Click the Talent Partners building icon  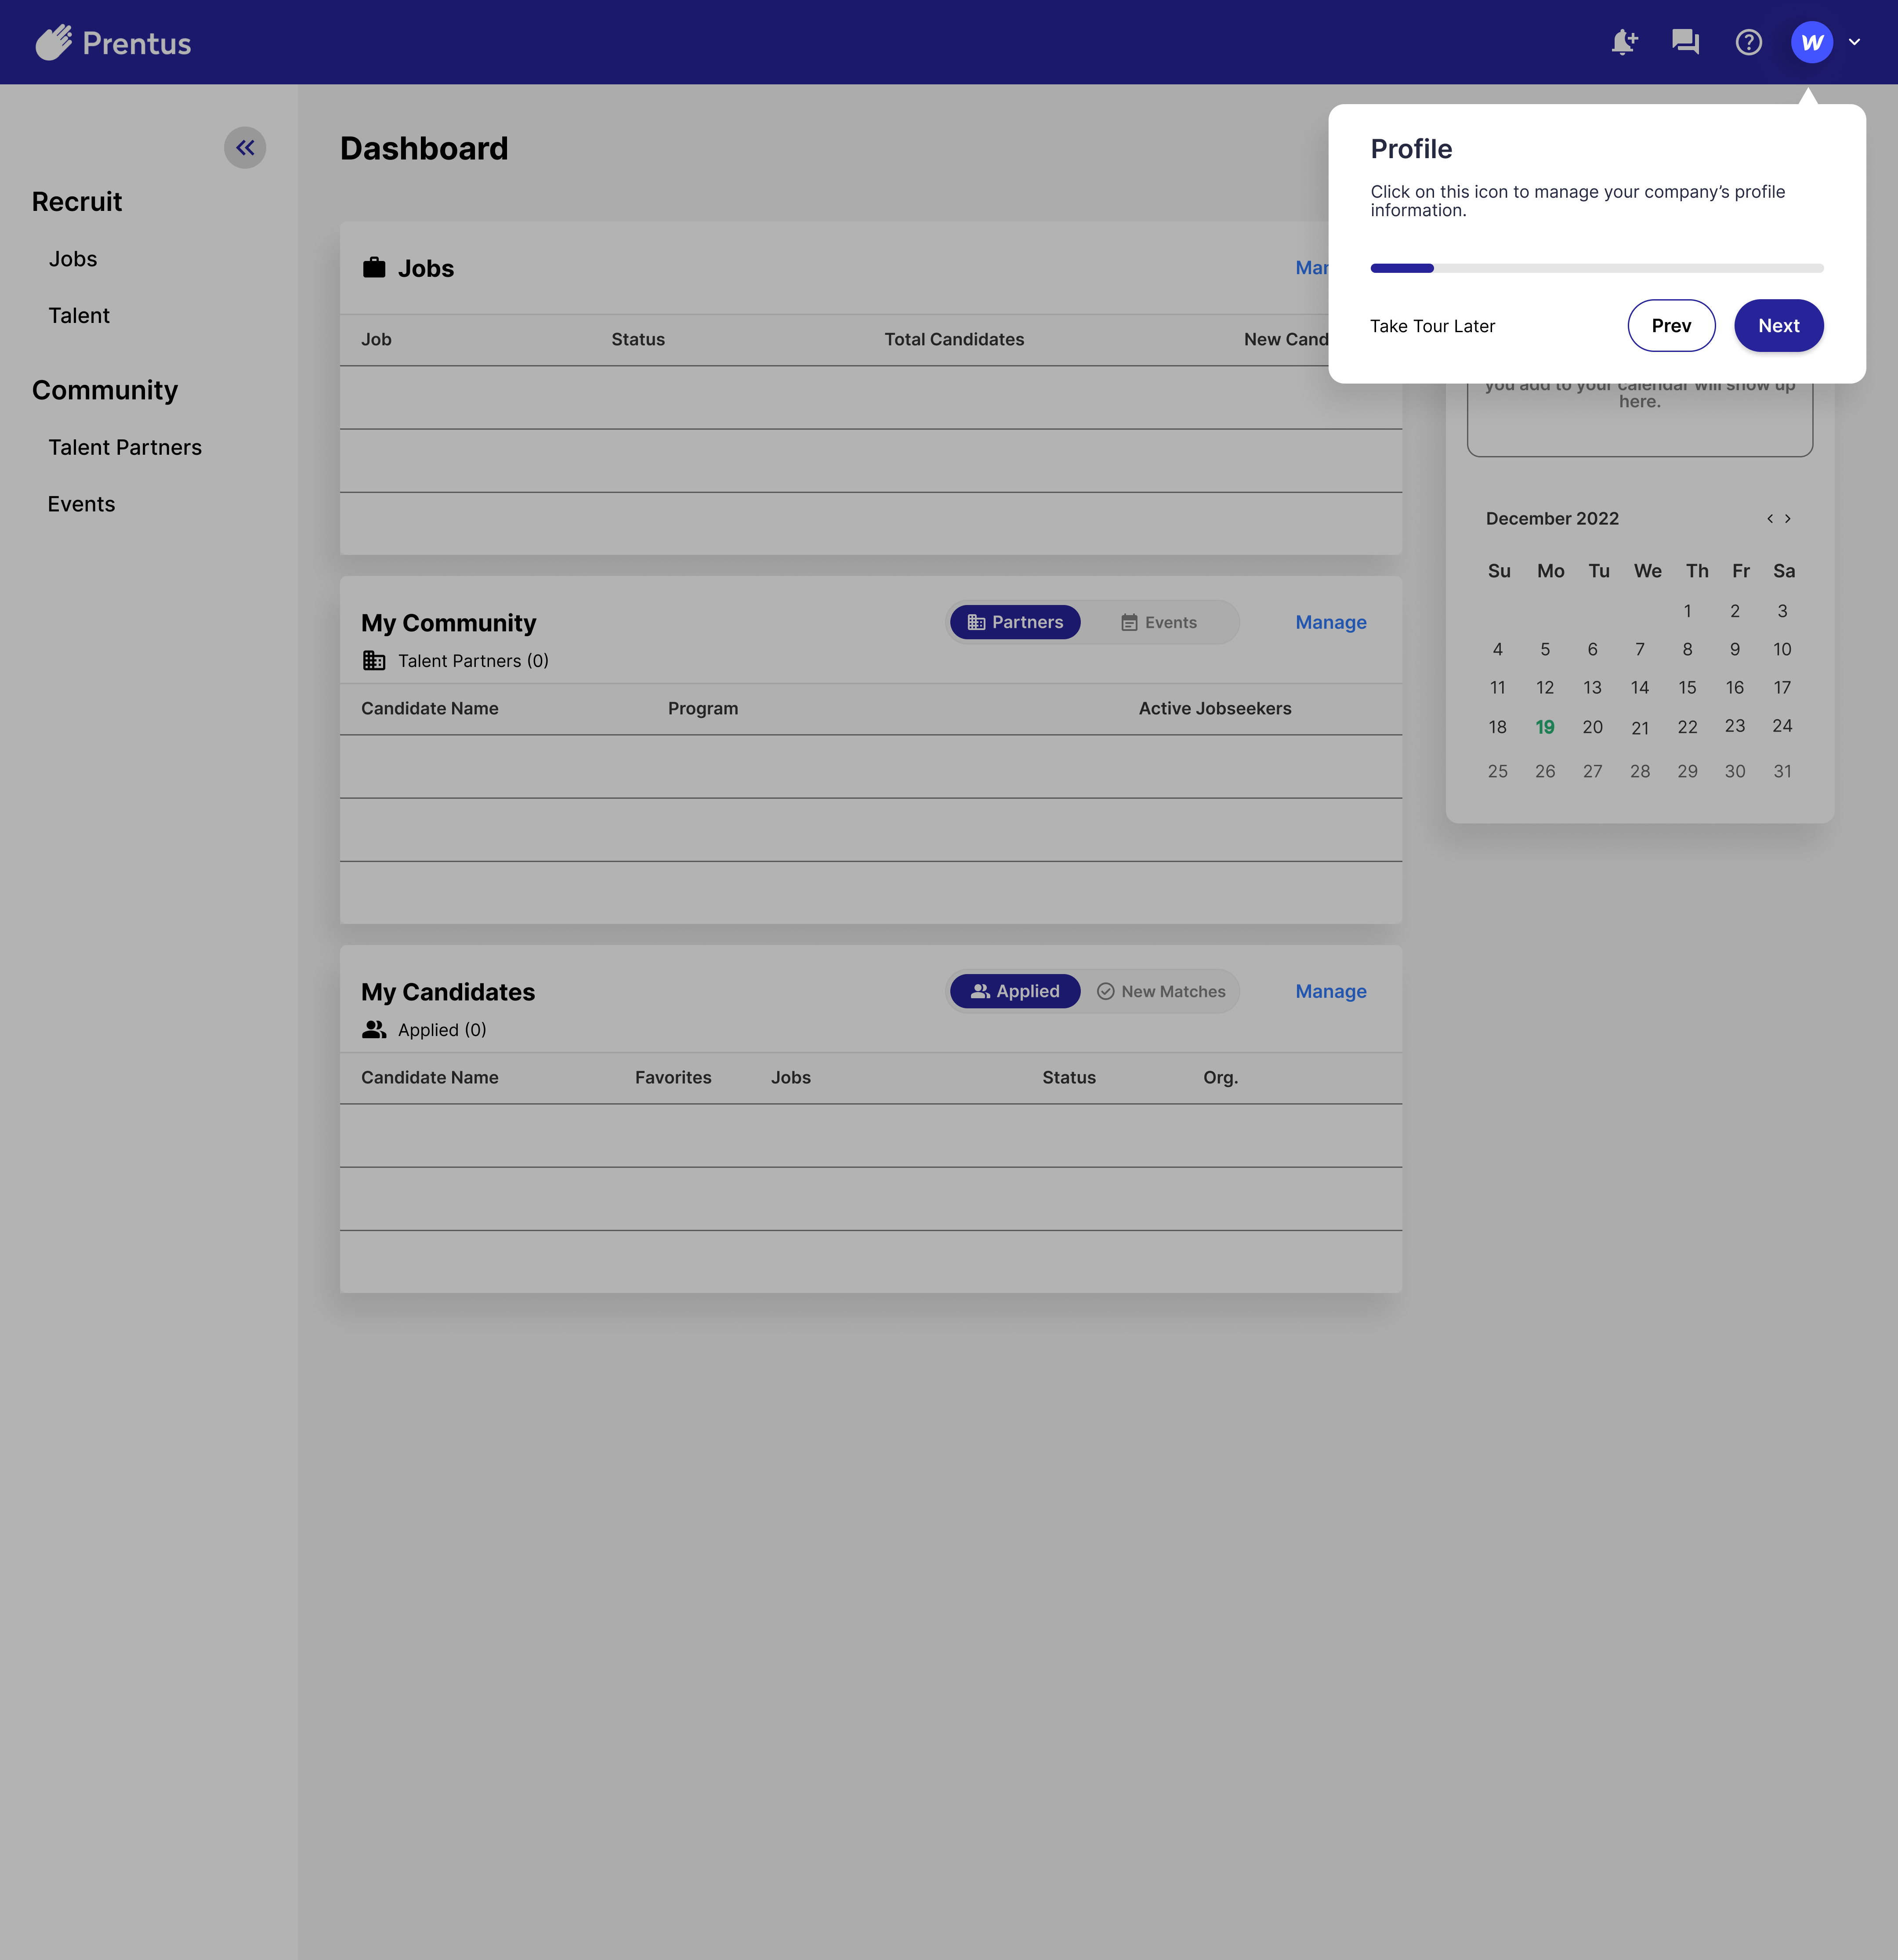[374, 661]
